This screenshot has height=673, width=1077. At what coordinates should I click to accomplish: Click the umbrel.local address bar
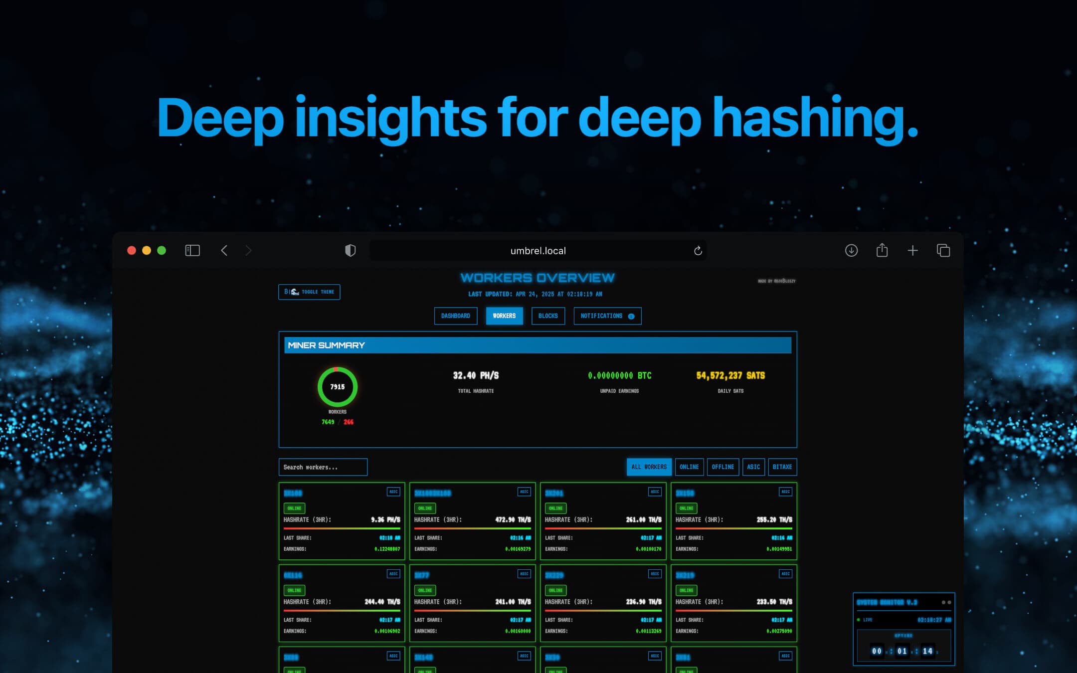538,251
